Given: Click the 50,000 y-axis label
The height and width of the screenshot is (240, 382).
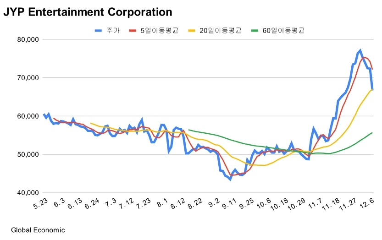Looking at the screenshot, I should (x=28, y=154).
